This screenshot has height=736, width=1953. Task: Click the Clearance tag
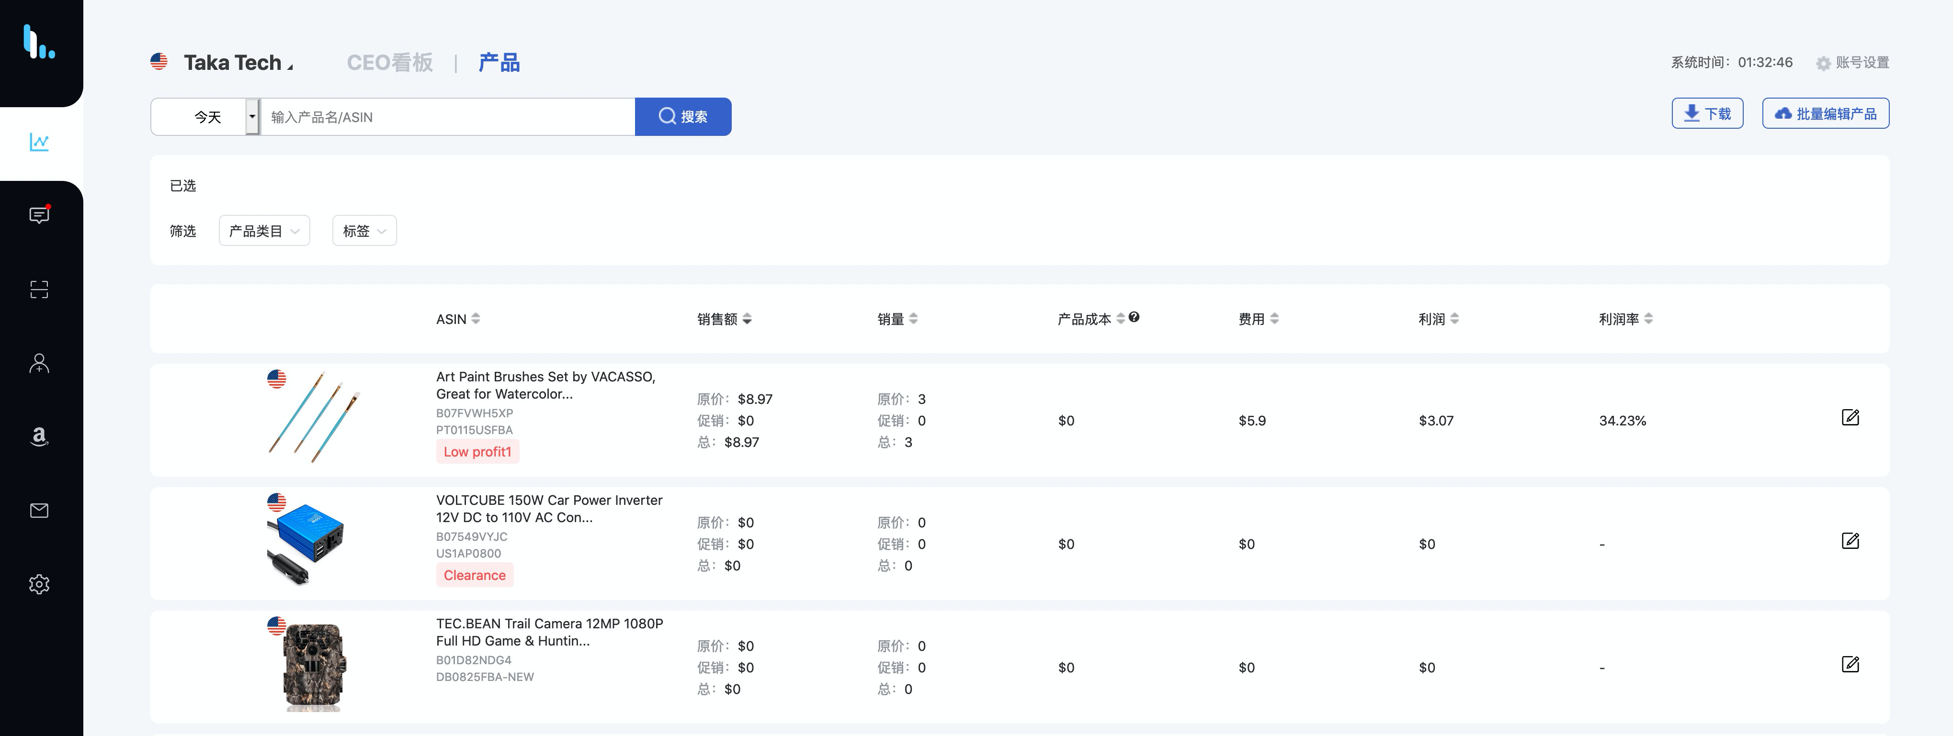click(x=475, y=576)
